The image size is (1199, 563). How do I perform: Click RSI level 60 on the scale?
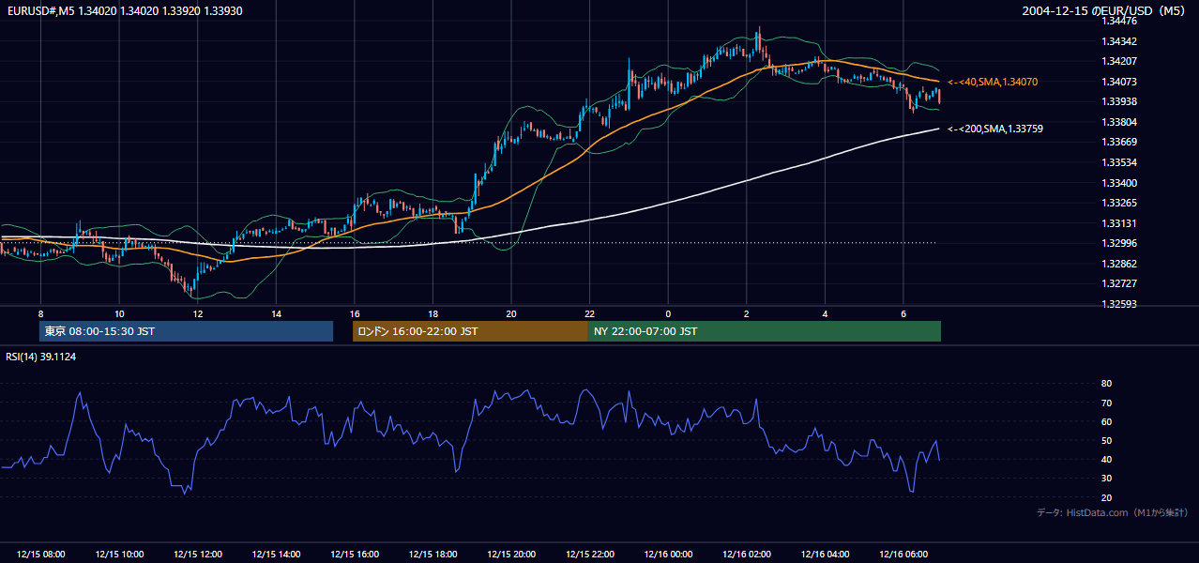pos(1107,421)
